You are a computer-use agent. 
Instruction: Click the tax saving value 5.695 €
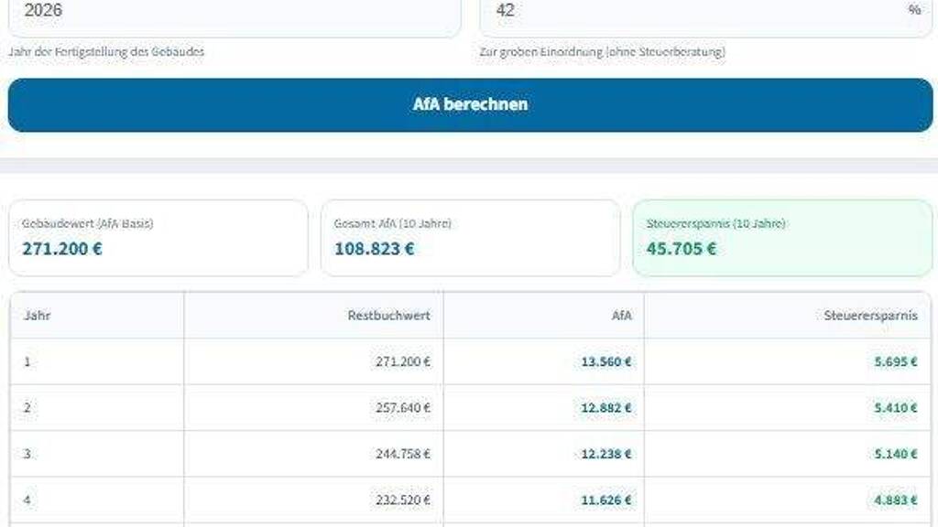point(895,361)
